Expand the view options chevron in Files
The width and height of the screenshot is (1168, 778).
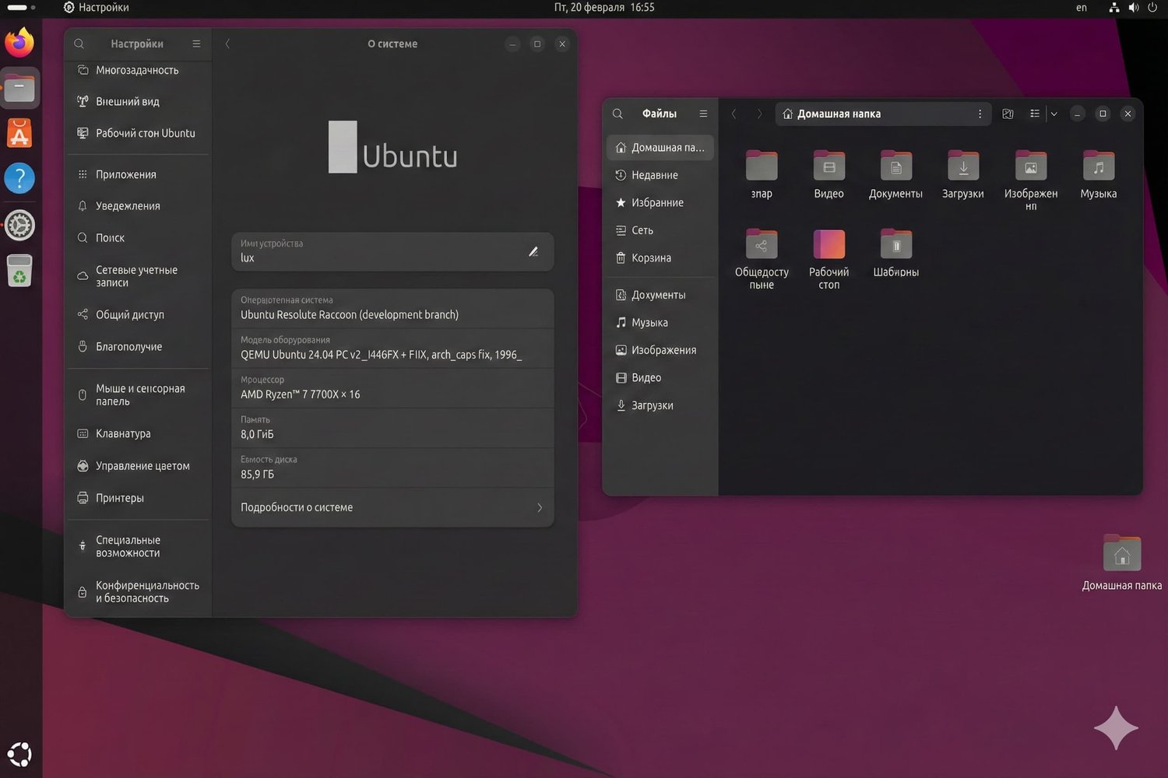pyautogui.click(x=1054, y=114)
